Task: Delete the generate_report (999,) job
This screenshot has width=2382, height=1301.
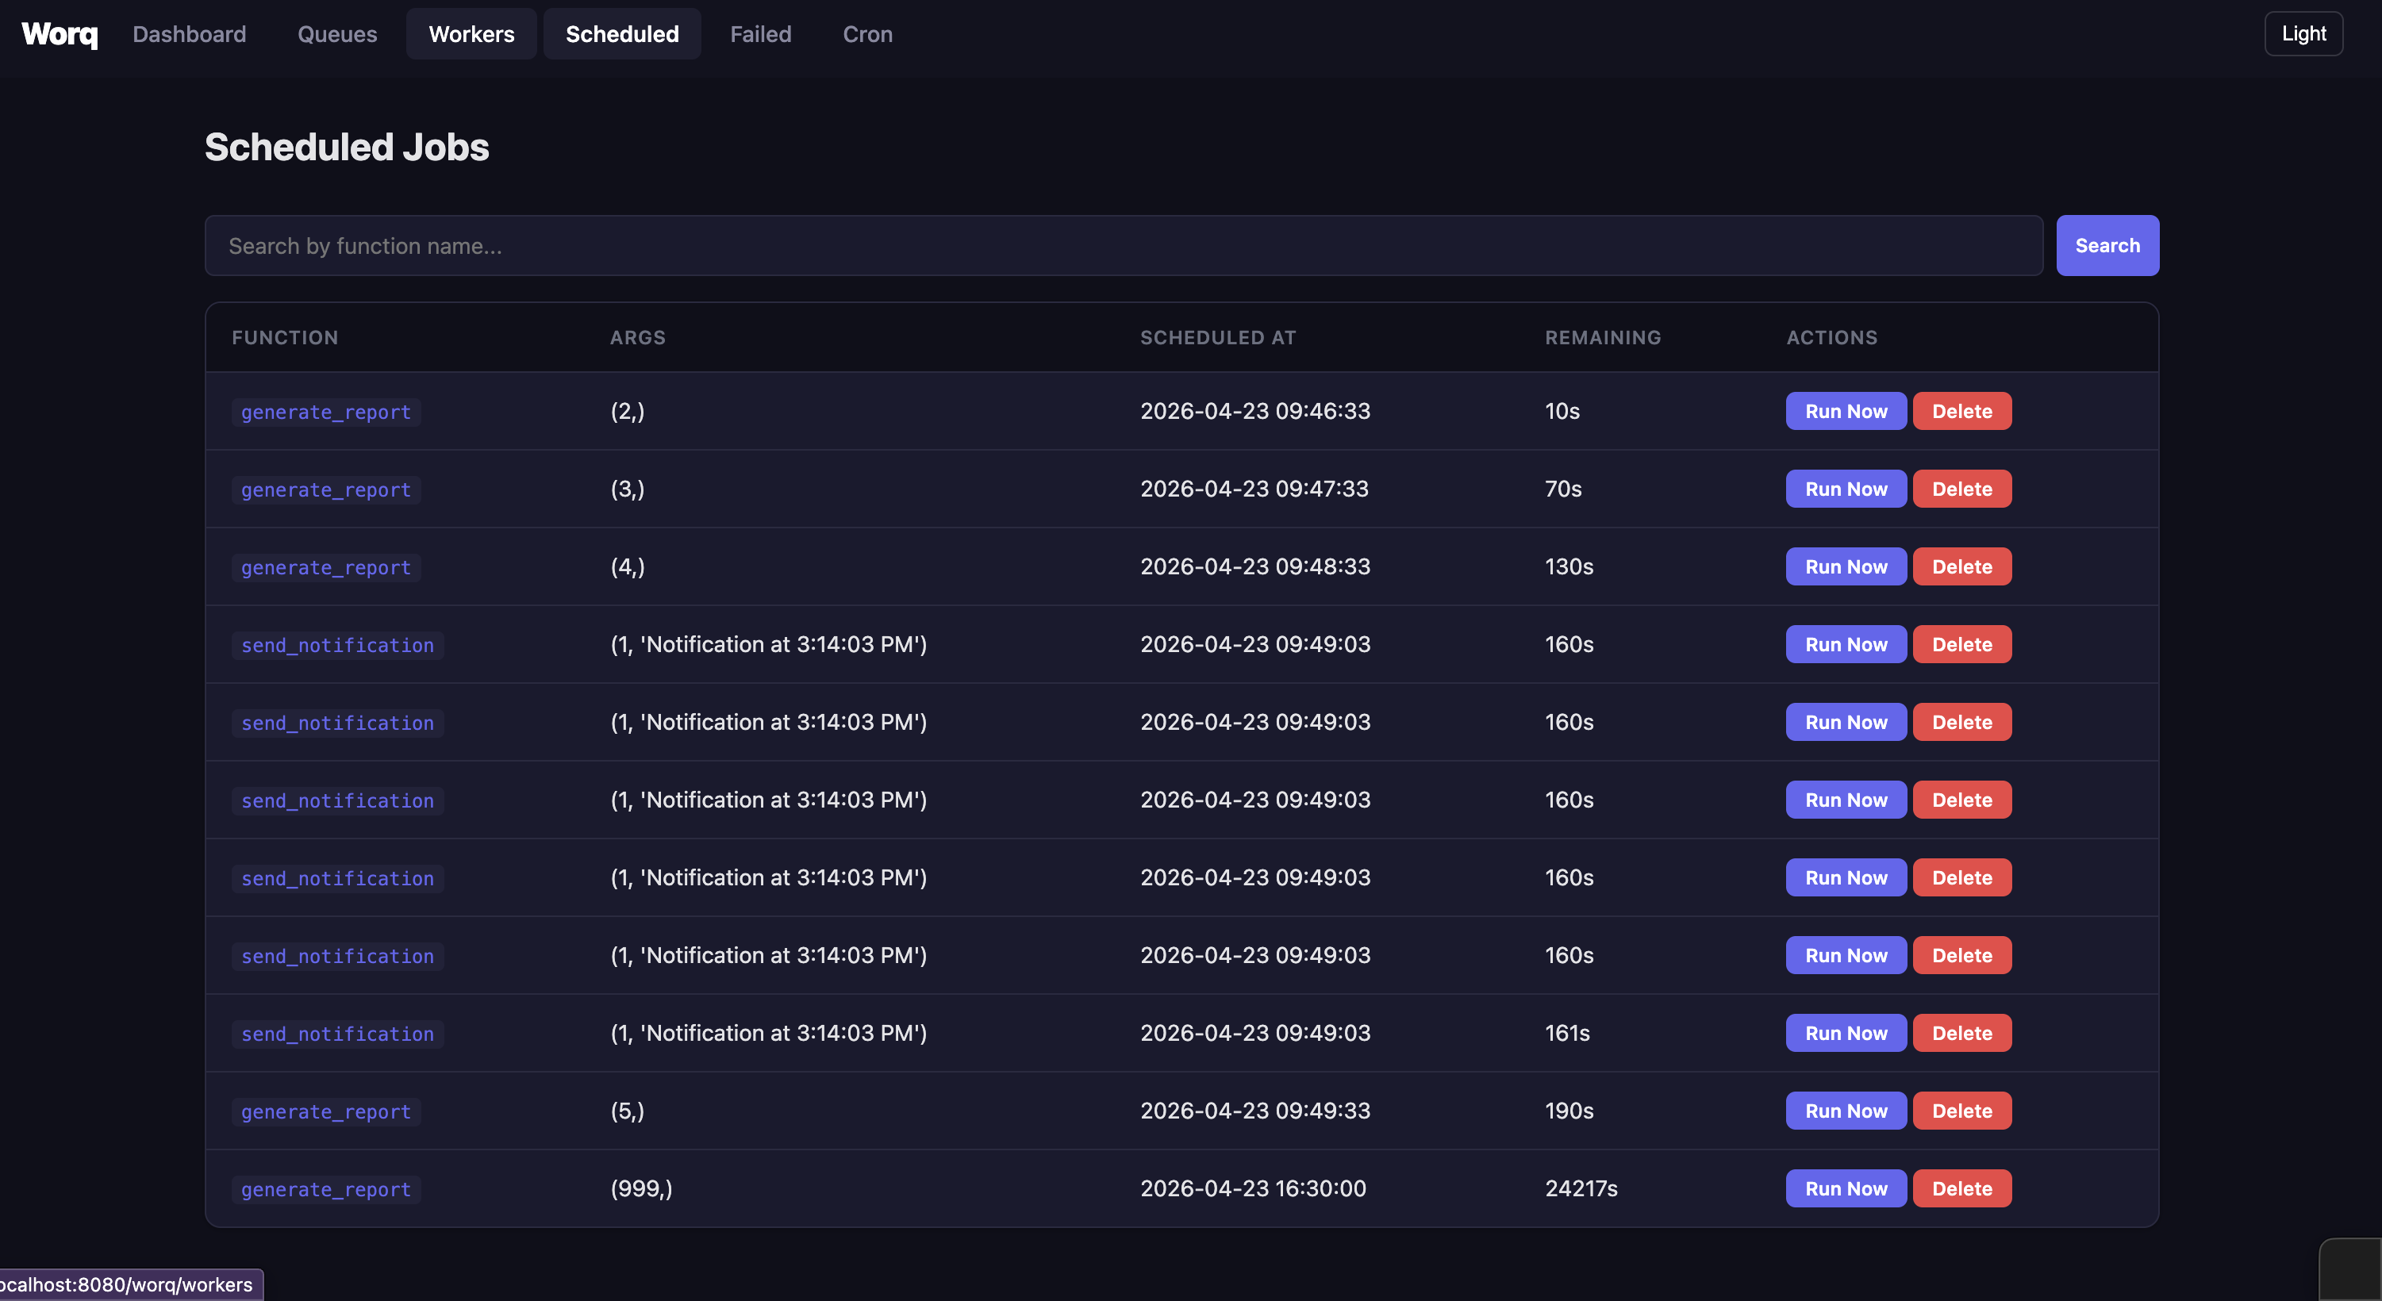Action: [1962, 1189]
